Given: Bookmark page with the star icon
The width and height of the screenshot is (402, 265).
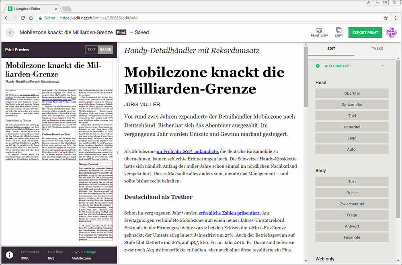Looking at the screenshot, I should coord(386,18).
